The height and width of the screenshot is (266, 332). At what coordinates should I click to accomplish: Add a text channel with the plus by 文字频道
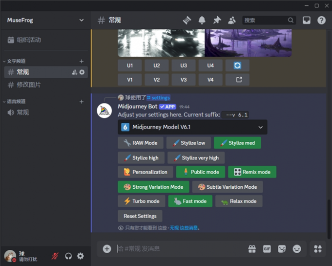pos(82,61)
